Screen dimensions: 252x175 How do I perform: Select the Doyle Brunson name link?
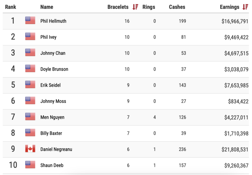tap(54, 69)
